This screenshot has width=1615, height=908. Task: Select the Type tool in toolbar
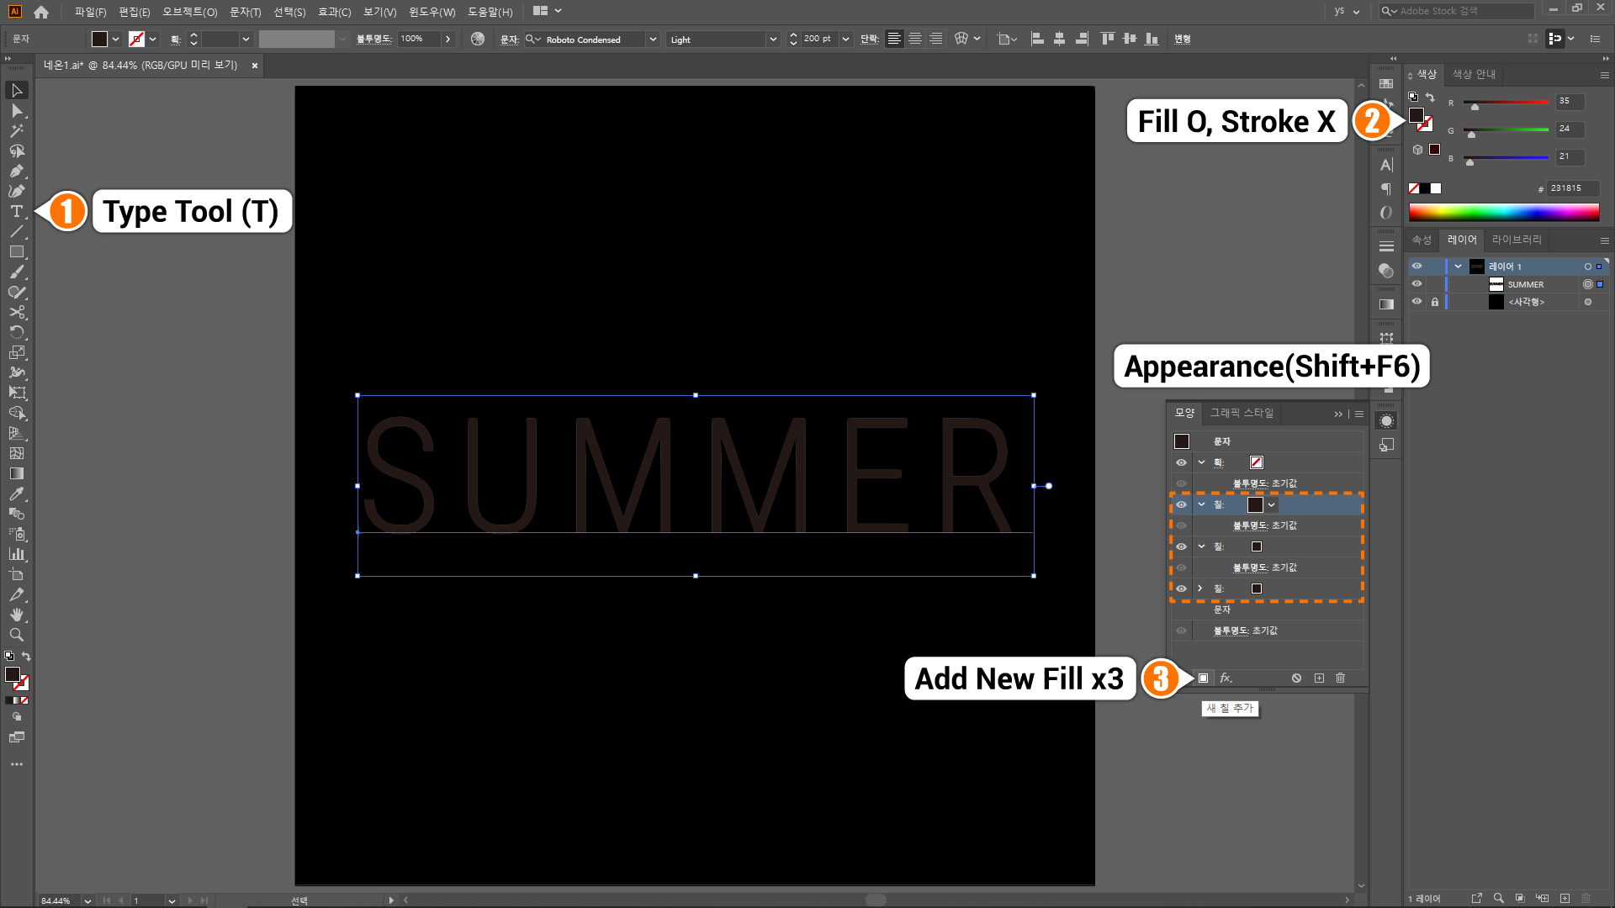pos(17,211)
